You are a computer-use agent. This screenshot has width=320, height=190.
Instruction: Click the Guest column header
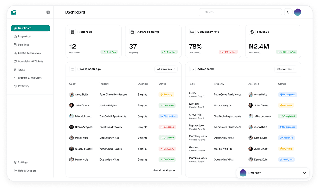click(x=72, y=84)
